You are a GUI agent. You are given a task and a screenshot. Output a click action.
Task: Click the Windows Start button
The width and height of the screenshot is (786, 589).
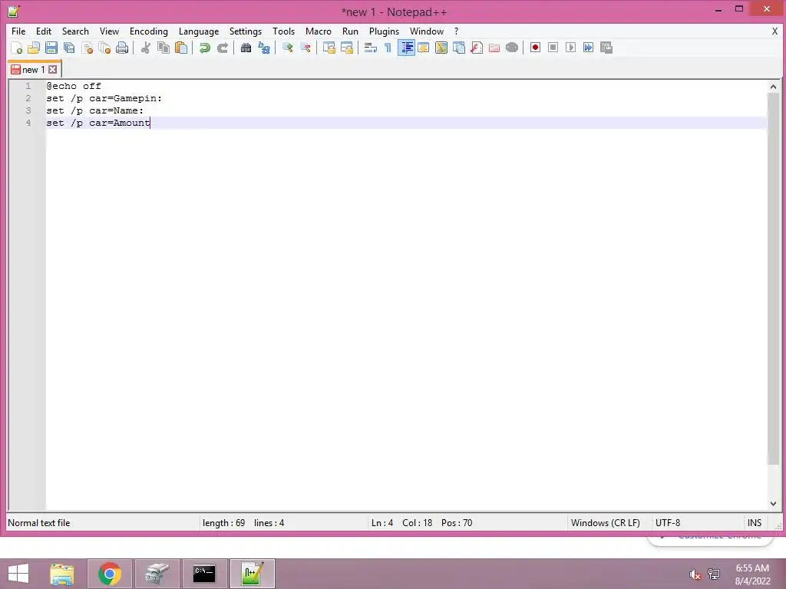click(18, 574)
